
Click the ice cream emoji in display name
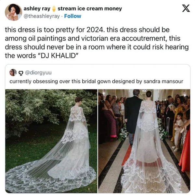click(54, 9)
